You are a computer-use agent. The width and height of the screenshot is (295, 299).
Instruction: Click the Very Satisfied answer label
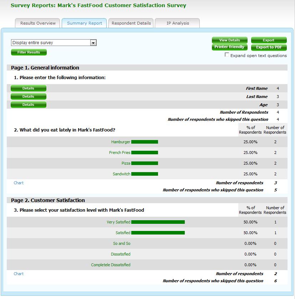click(118, 222)
